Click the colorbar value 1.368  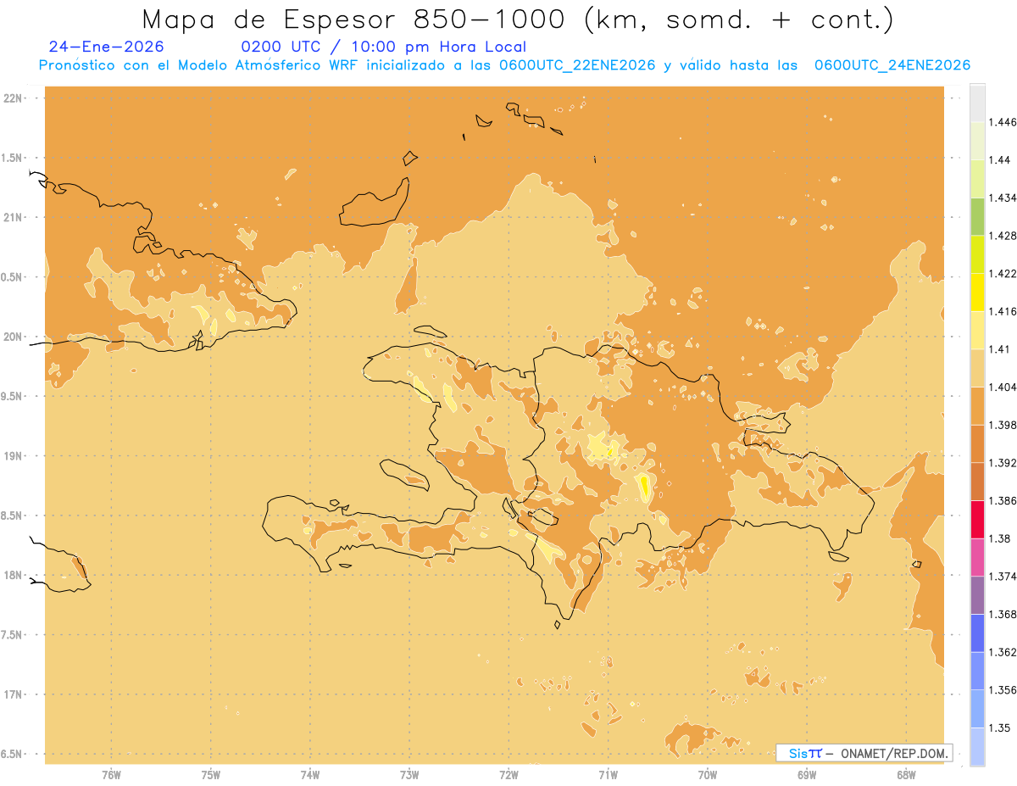click(x=1003, y=614)
